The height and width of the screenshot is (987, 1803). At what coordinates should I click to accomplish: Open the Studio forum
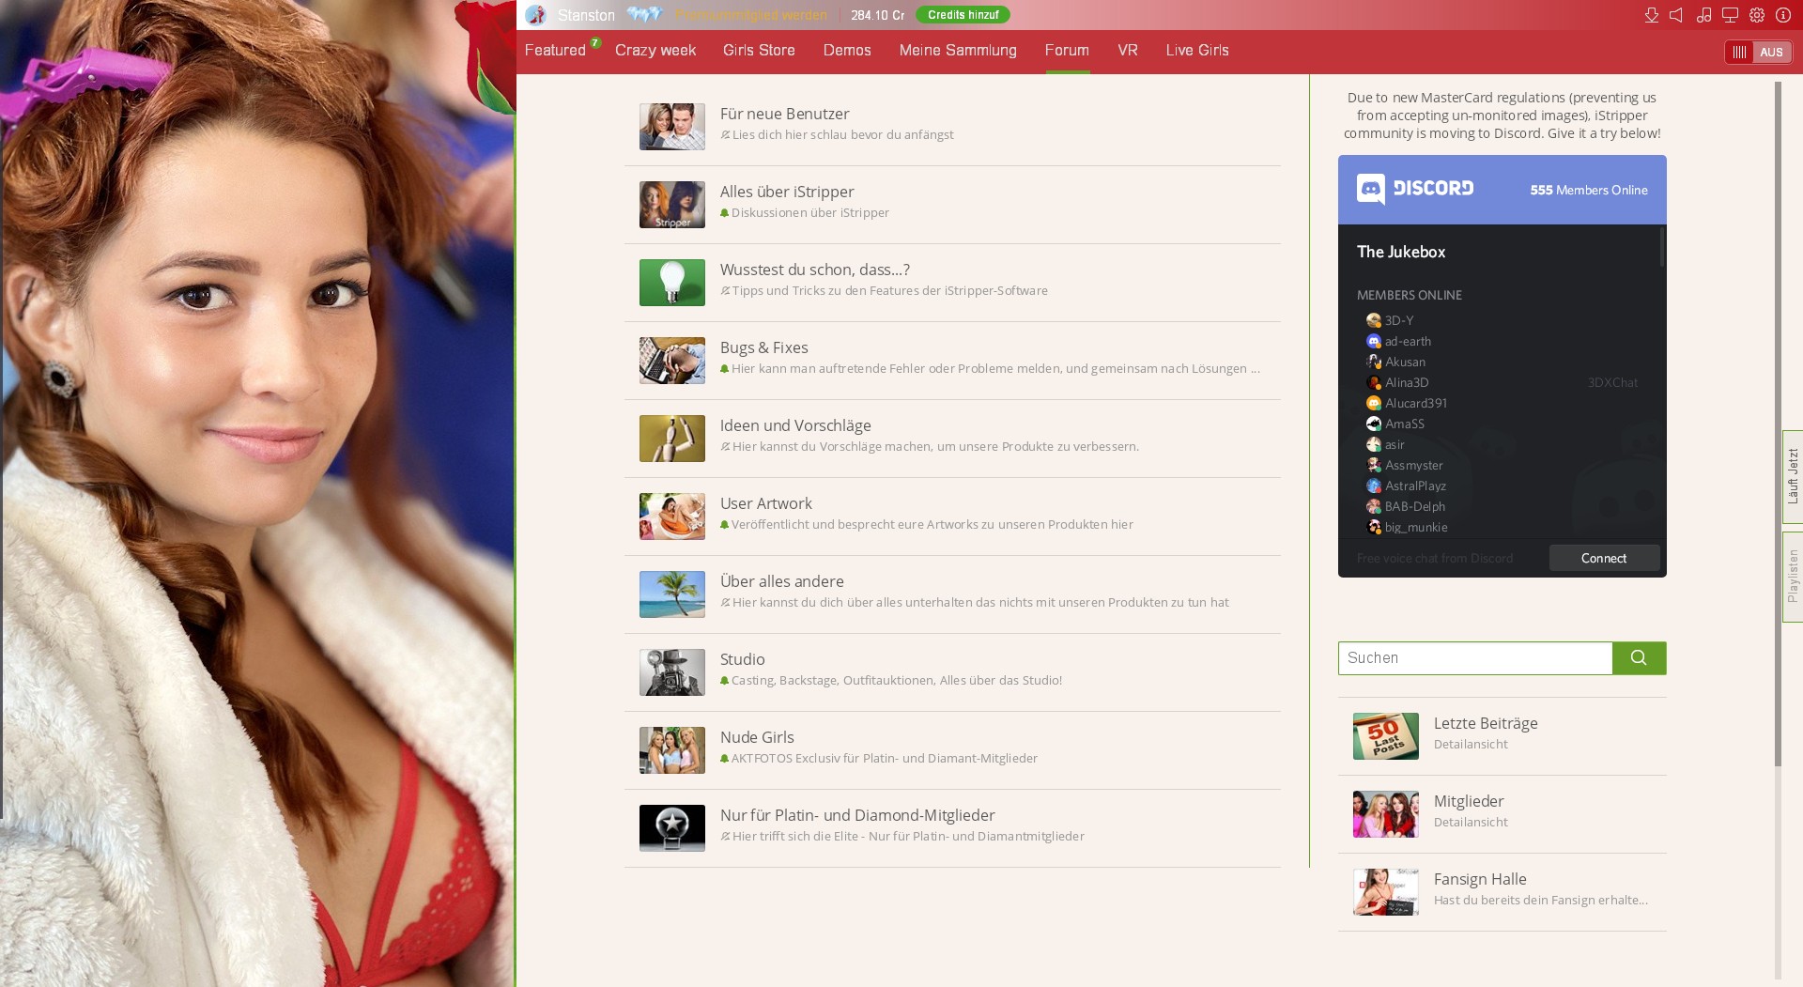pos(952,672)
